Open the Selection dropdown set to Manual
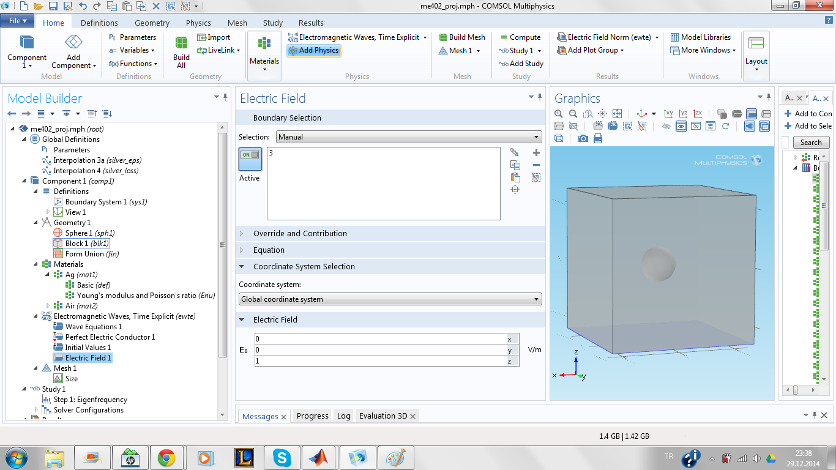836x470 pixels. [x=409, y=137]
